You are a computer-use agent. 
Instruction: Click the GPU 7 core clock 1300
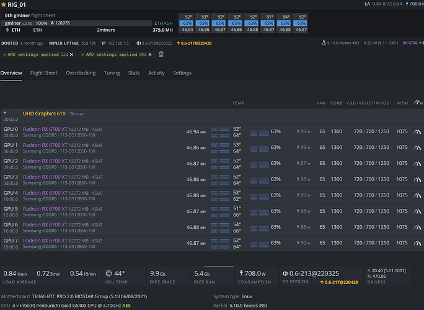(337, 243)
